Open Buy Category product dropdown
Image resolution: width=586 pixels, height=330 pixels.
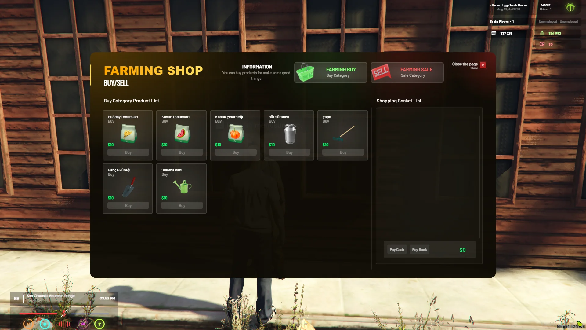point(331,72)
